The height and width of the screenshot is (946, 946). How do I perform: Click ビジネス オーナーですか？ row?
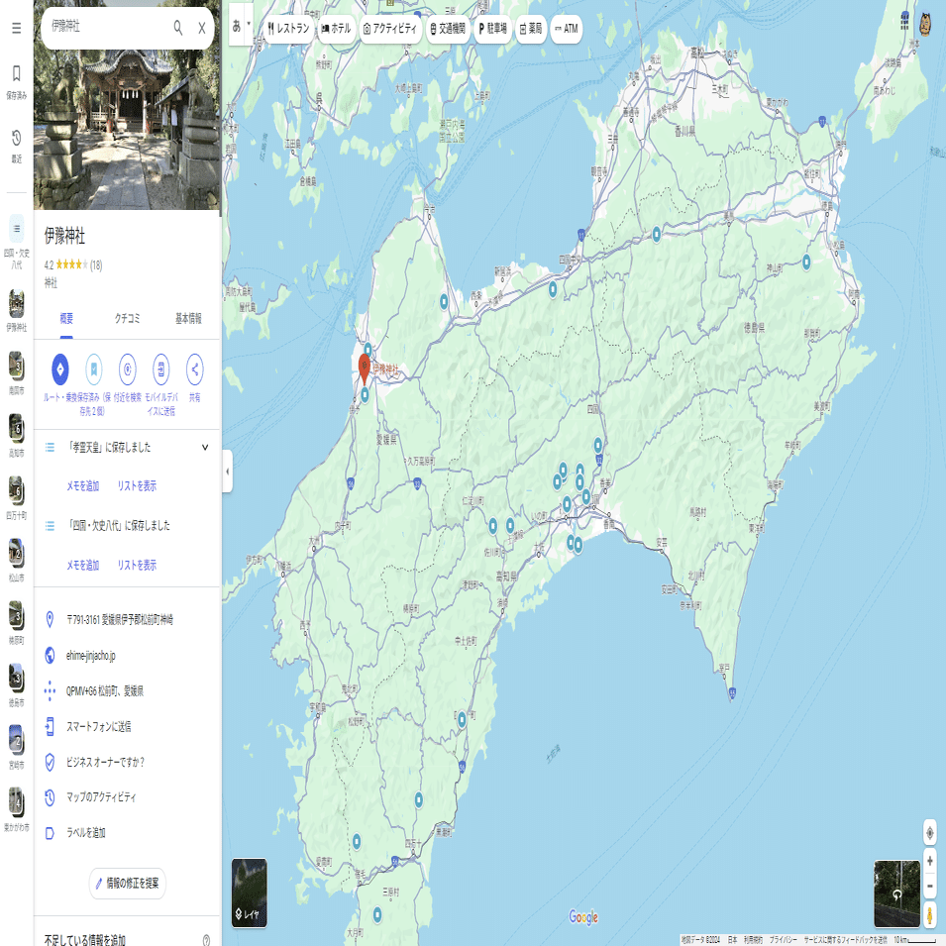[x=127, y=762]
